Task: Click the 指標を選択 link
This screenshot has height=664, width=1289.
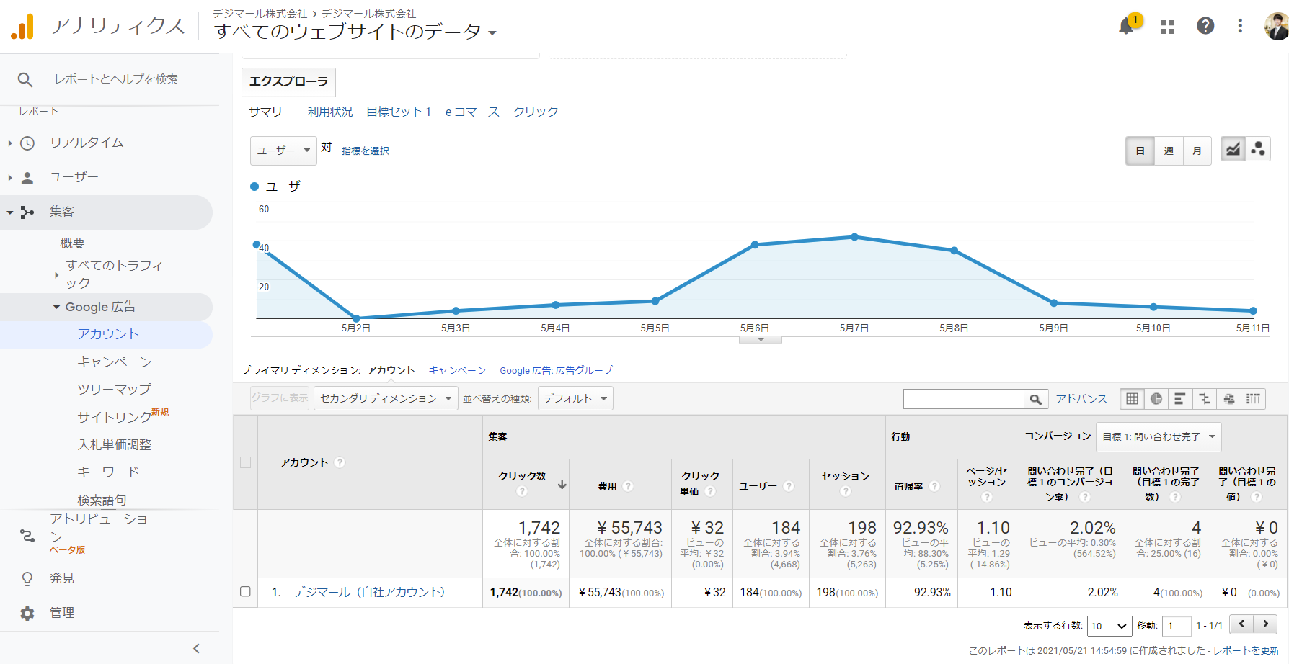Action: pos(366,151)
